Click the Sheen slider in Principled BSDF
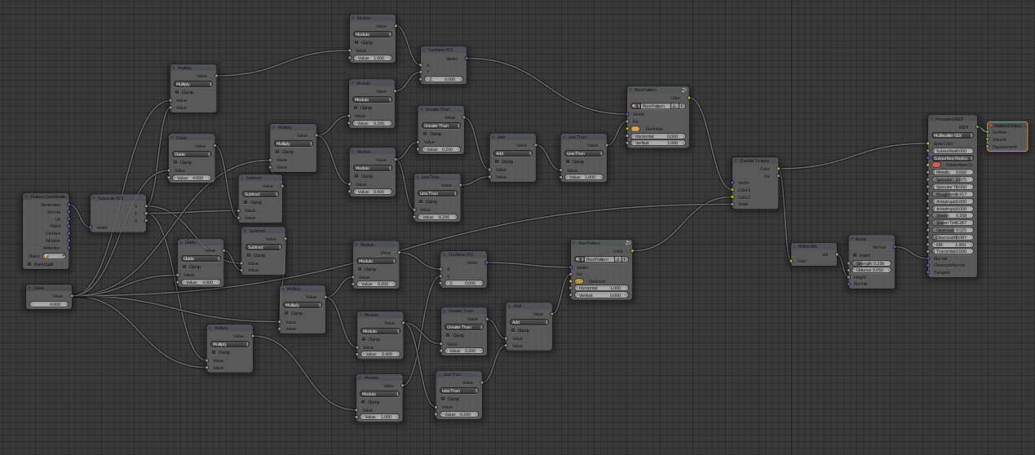 (953, 215)
